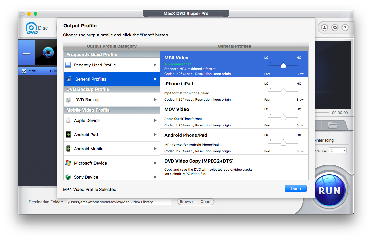Expand Apple Device arrow
Screen dimensions: 372x240
pos(155,120)
